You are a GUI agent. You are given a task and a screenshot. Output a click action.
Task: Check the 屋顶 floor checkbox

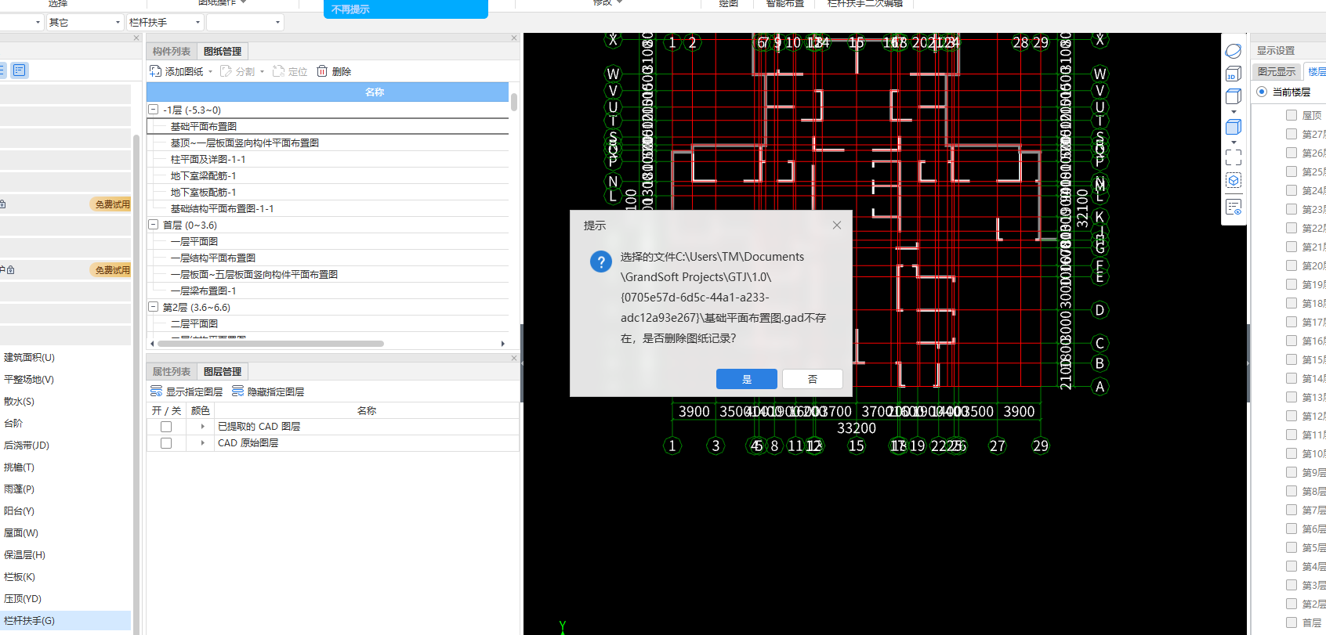(x=1292, y=115)
